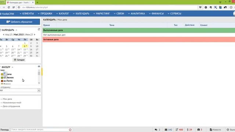Viewport: 235px width, 132px height.
Task: Open Новости in the bottom bar
Action: (216, 129)
